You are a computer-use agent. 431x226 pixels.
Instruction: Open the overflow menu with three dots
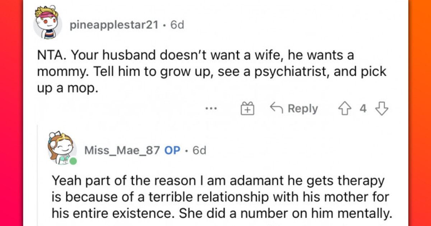click(x=211, y=108)
